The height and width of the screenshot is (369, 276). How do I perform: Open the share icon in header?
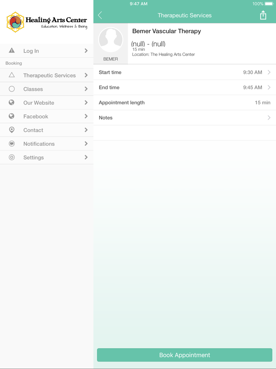coord(263,15)
